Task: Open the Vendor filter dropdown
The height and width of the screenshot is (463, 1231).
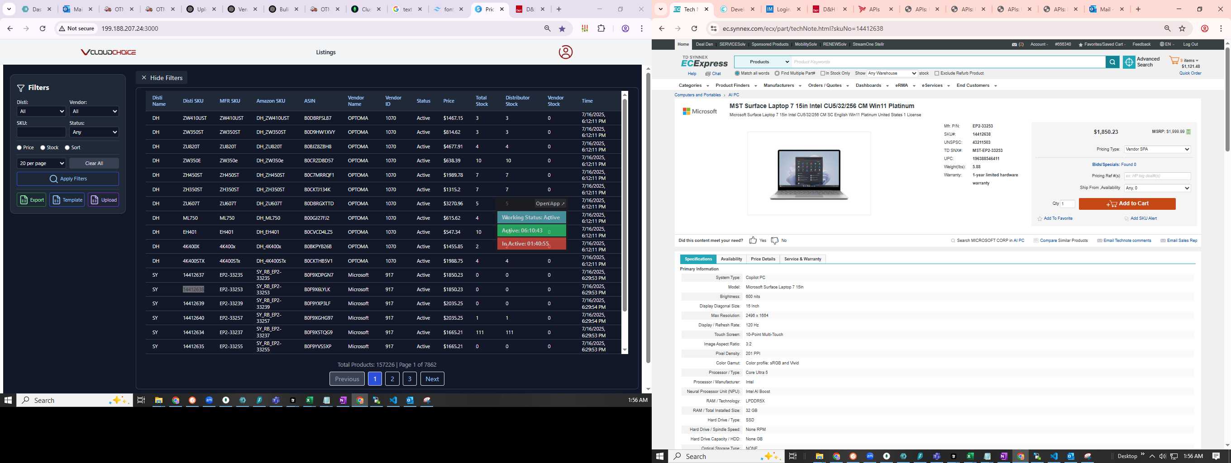Action: [x=94, y=111]
